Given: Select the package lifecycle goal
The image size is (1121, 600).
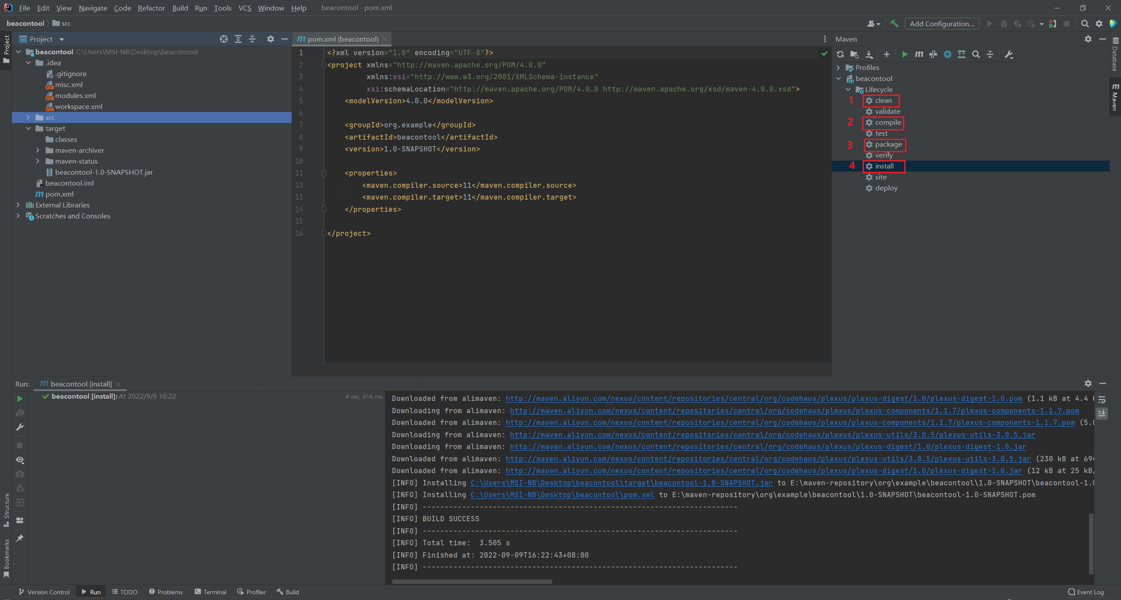Looking at the screenshot, I should click(888, 144).
